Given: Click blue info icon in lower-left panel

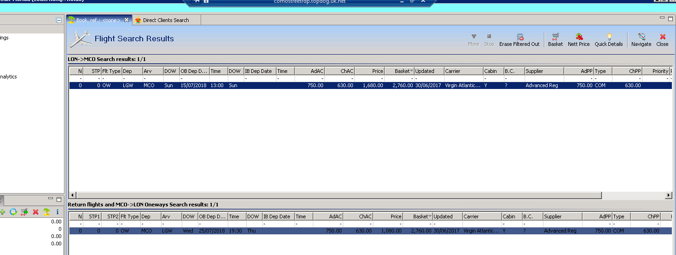Looking at the screenshot, I should pyautogui.click(x=57, y=212).
